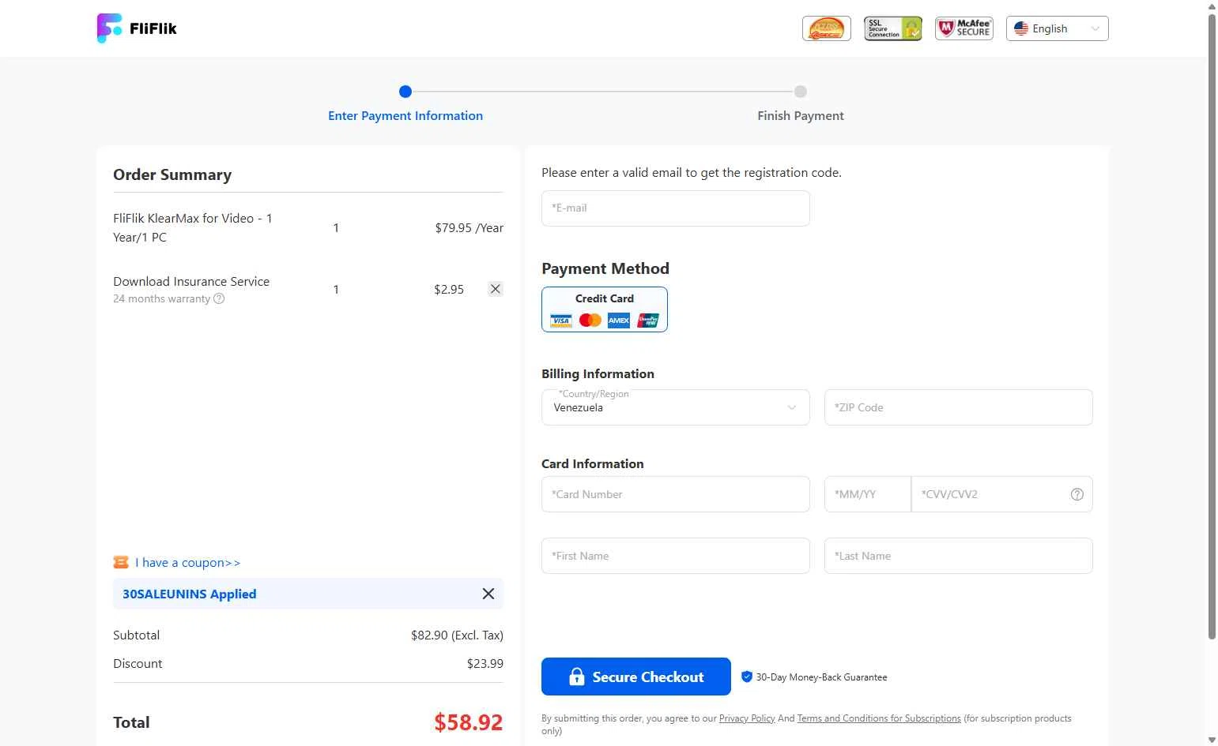Click into the Card Number field
This screenshot has height=746, width=1218.
tap(676, 494)
